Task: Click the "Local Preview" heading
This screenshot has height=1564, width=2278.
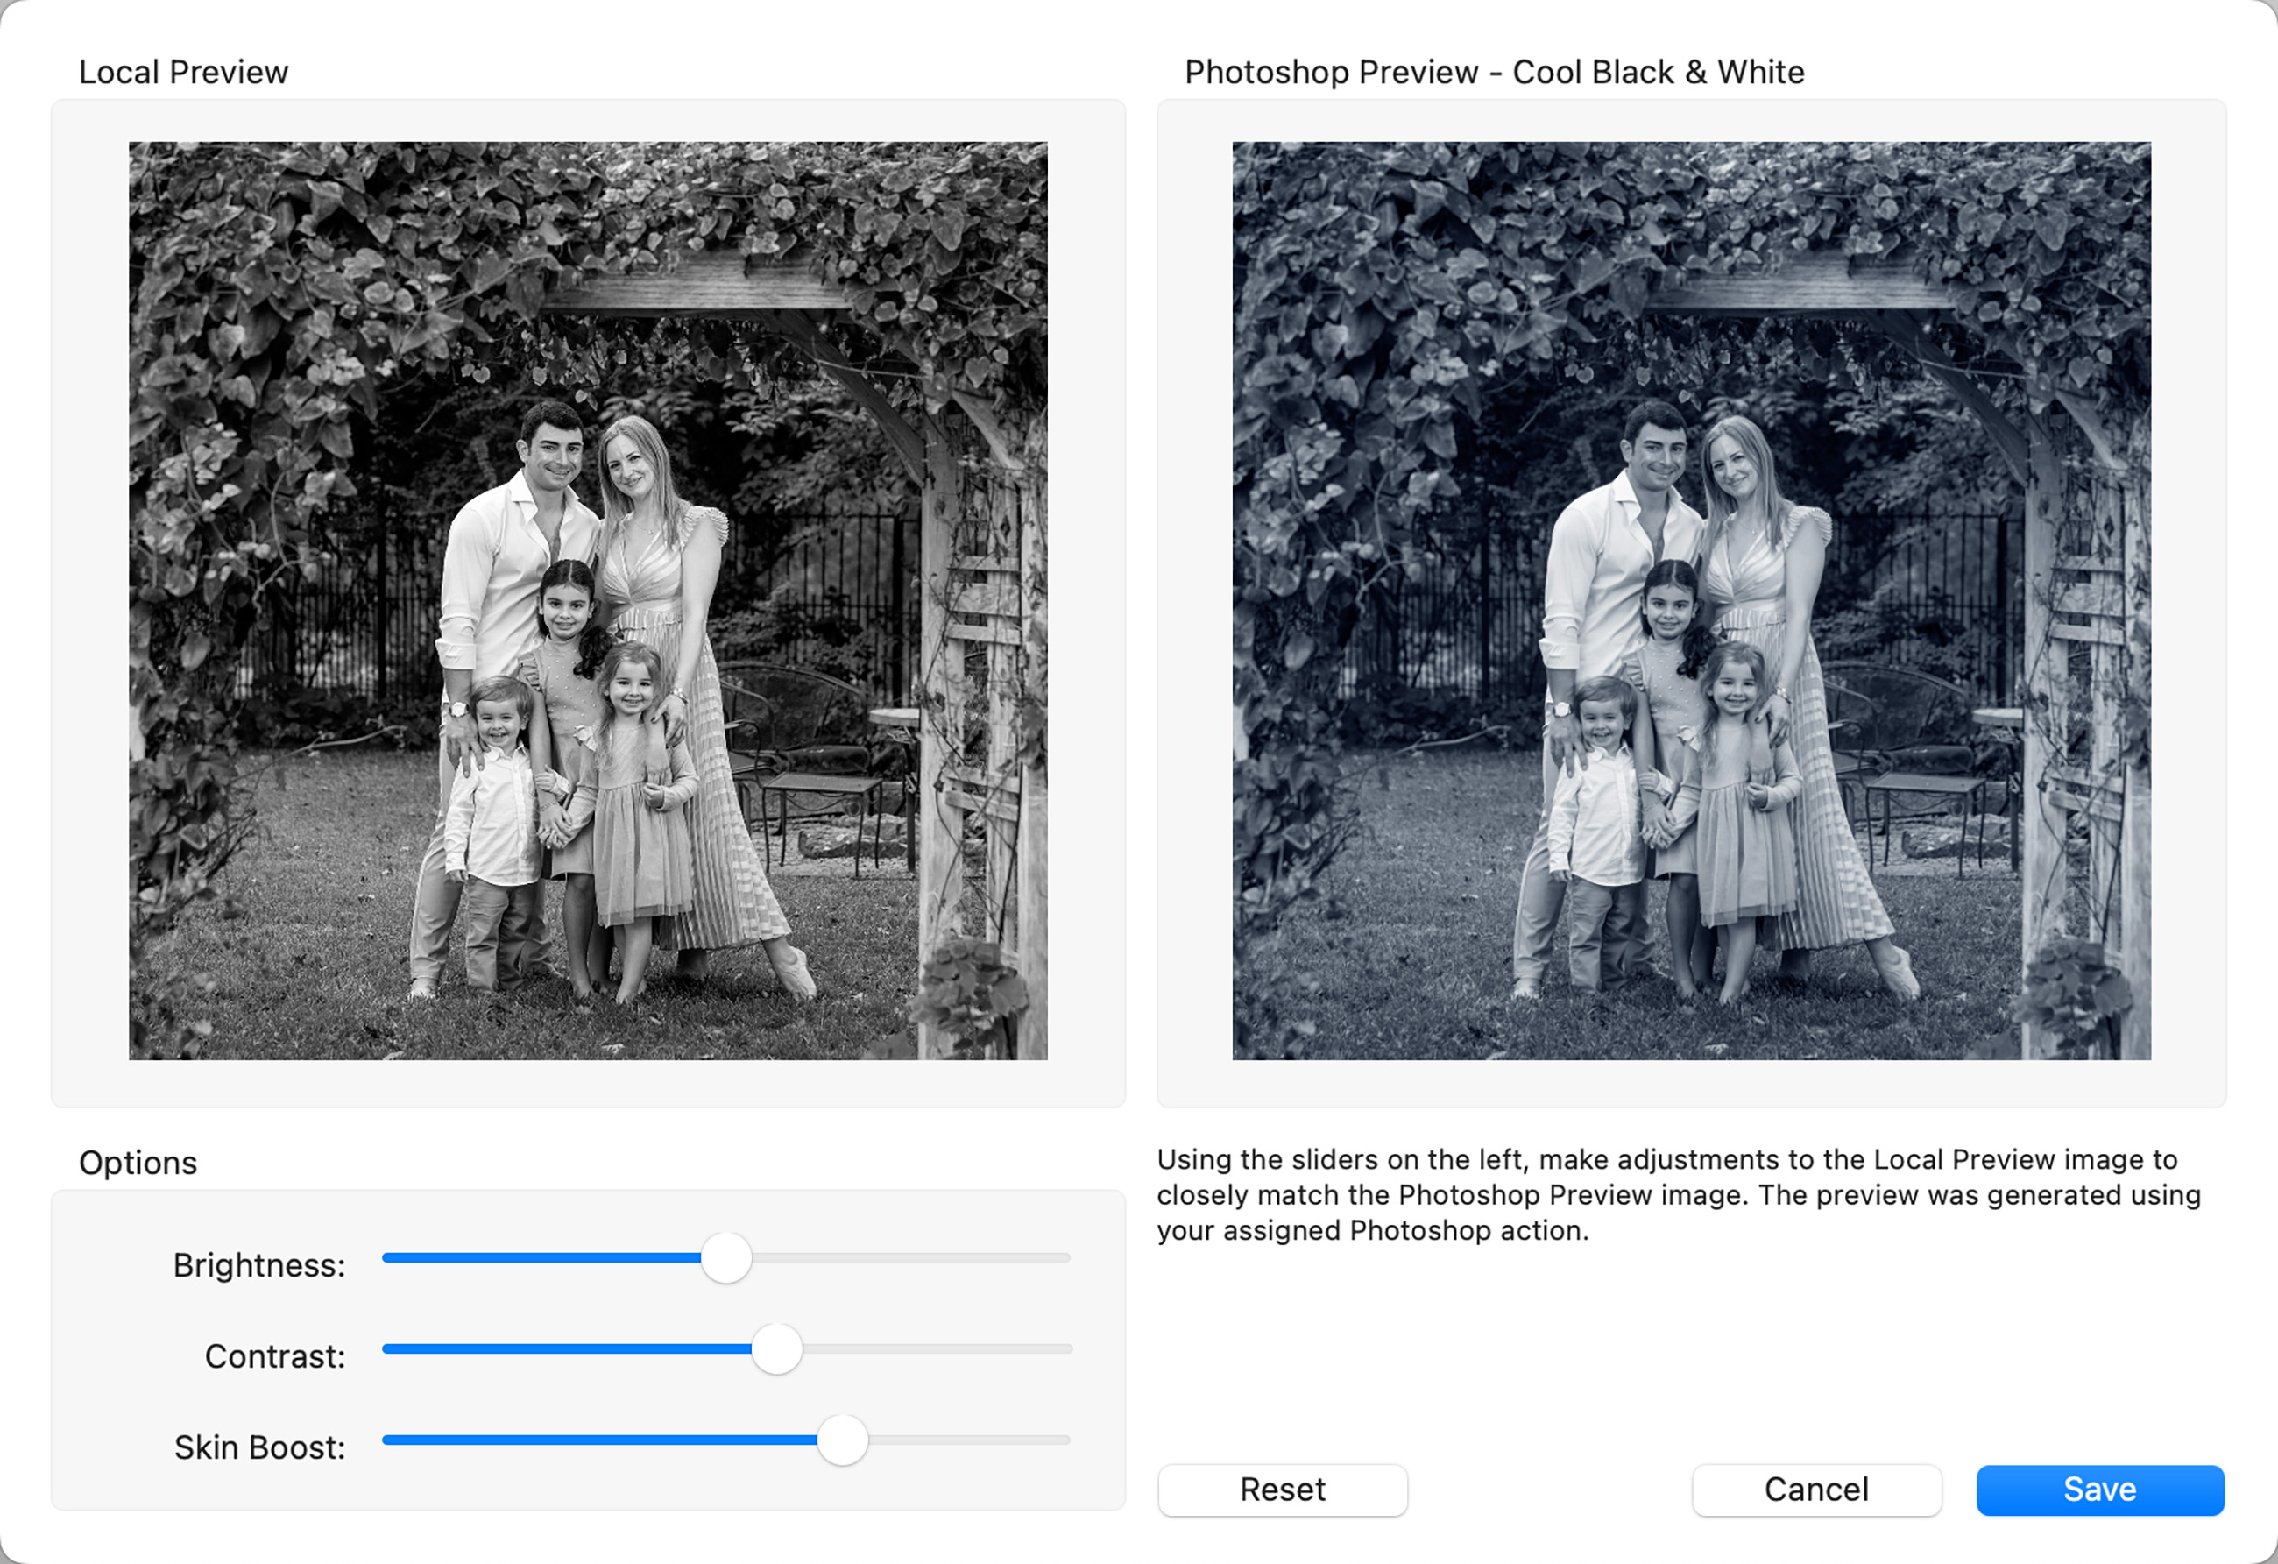Action: [183, 73]
